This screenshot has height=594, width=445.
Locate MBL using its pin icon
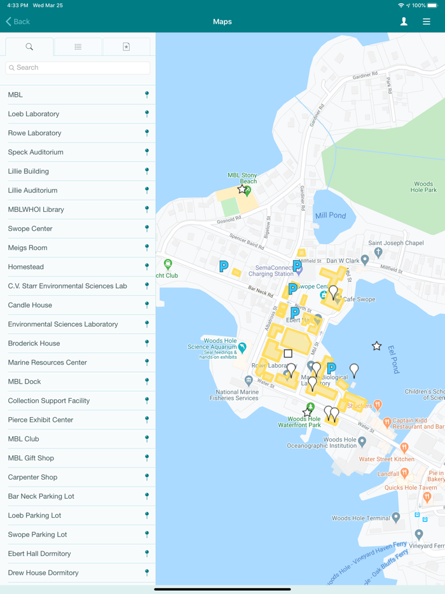pyautogui.click(x=147, y=94)
